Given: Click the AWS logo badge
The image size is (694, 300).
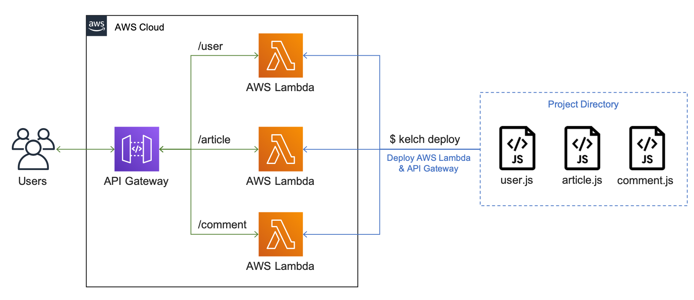Looking at the screenshot, I should pos(96,26).
